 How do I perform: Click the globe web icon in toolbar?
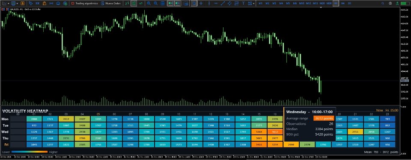point(65,3)
